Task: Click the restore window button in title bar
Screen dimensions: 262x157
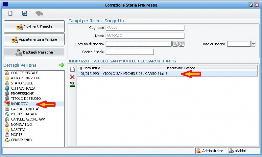Action: [251, 5]
